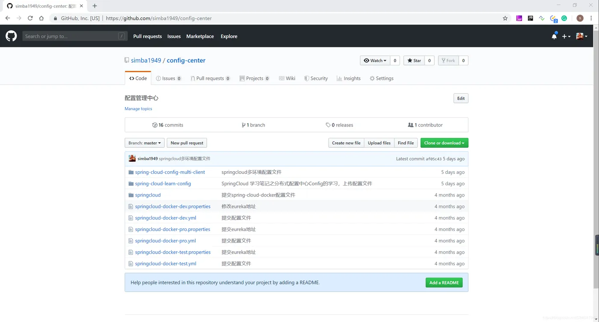
Task: Open springcloud-docker-dev.yml file
Action: point(166,218)
